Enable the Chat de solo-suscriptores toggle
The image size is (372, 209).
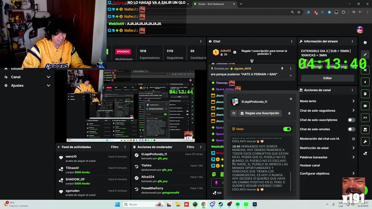coord(351,120)
